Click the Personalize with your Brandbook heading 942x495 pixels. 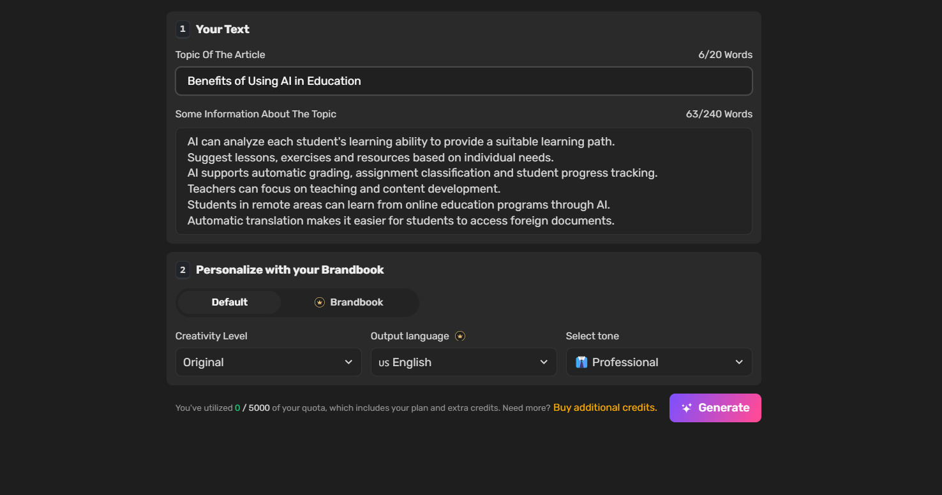[x=290, y=270]
